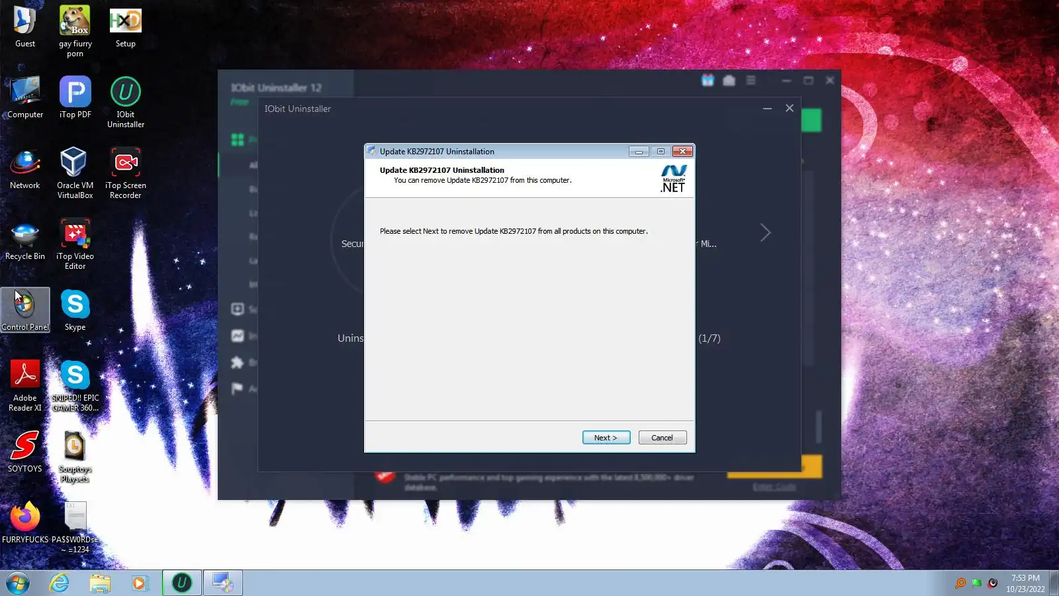This screenshot has height=596, width=1059.
Task: Select the green Programs grid icon in IObit sidebar
Action: coord(238,140)
